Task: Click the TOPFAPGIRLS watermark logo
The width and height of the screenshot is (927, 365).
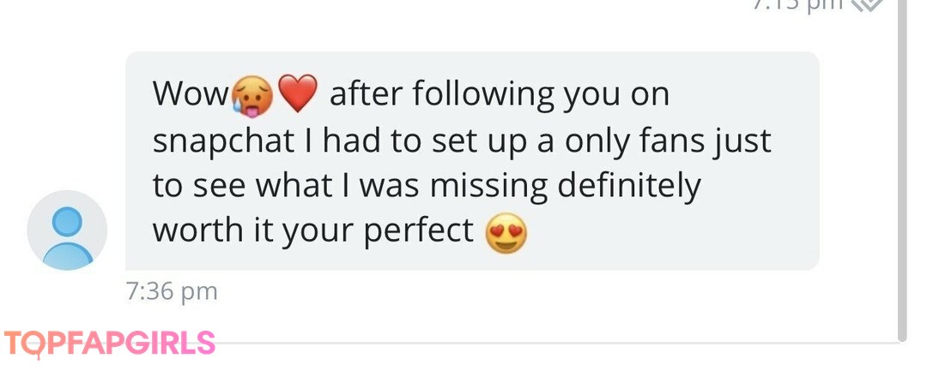Action: [109, 343]
